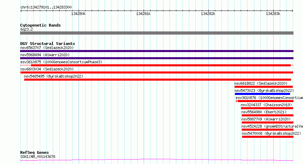Click the red bar under nsv5465495
Screen dimensions: 303x164
pos(158,80)
